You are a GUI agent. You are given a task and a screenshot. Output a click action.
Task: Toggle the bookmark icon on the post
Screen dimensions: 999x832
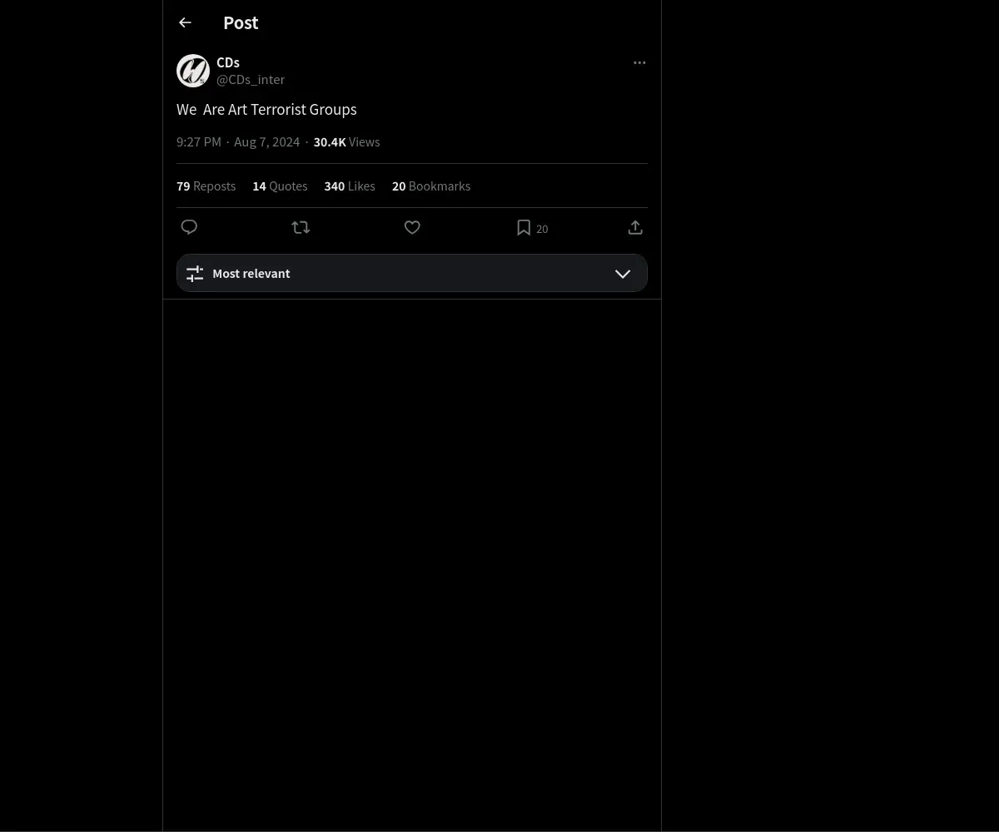524,227
